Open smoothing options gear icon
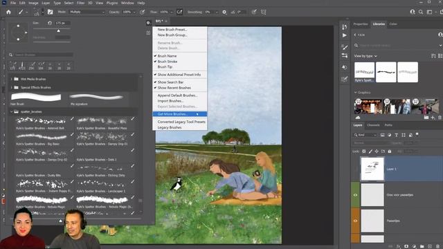The height and width of the screenshot is (249, 443). pos(224,12)
